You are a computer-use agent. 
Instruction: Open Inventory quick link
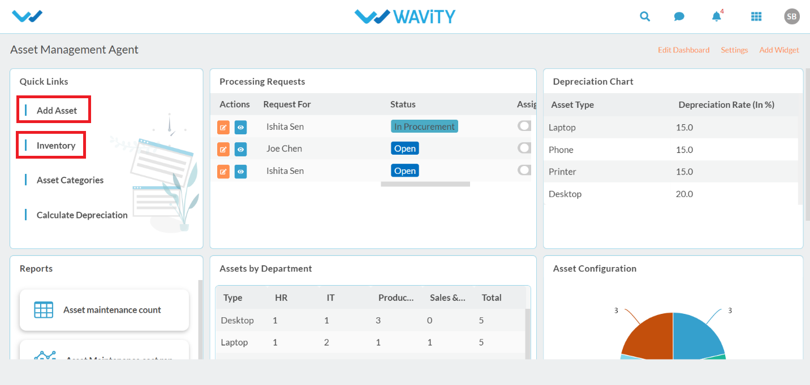point(56,146)
